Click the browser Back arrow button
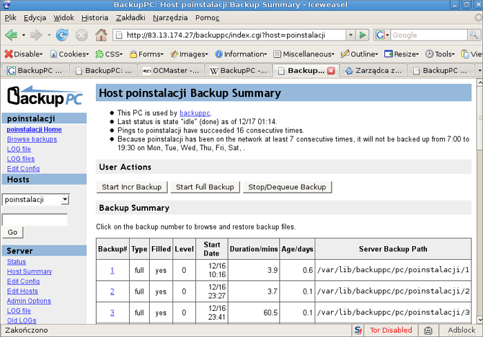Screen dimensions: 483x337 [x=11, y=34]
